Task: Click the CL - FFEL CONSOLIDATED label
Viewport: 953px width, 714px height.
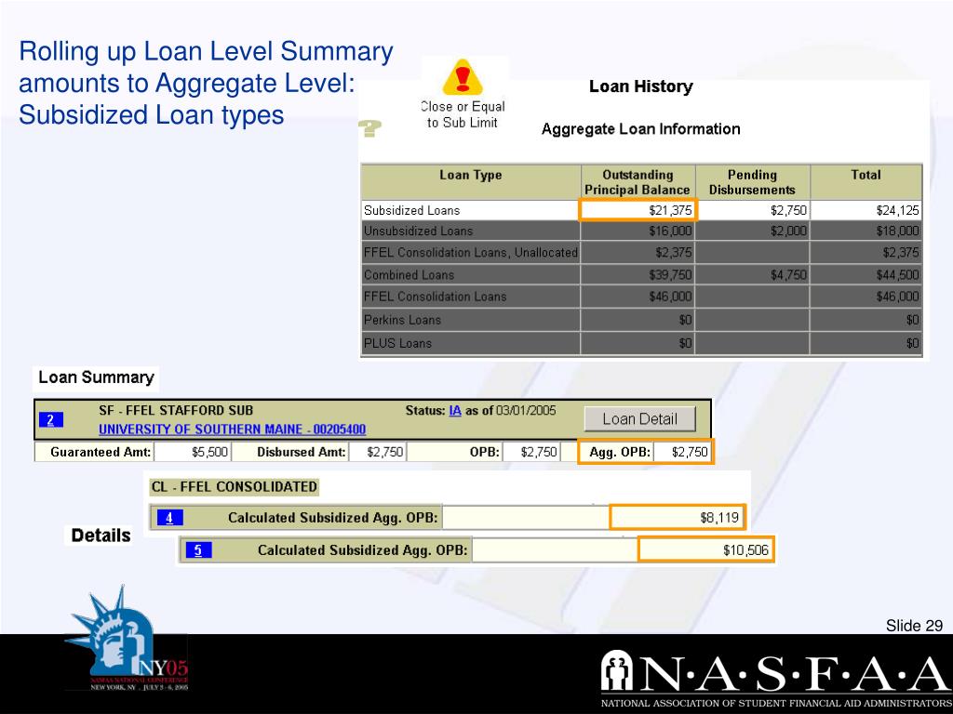Action: point(234,487)
